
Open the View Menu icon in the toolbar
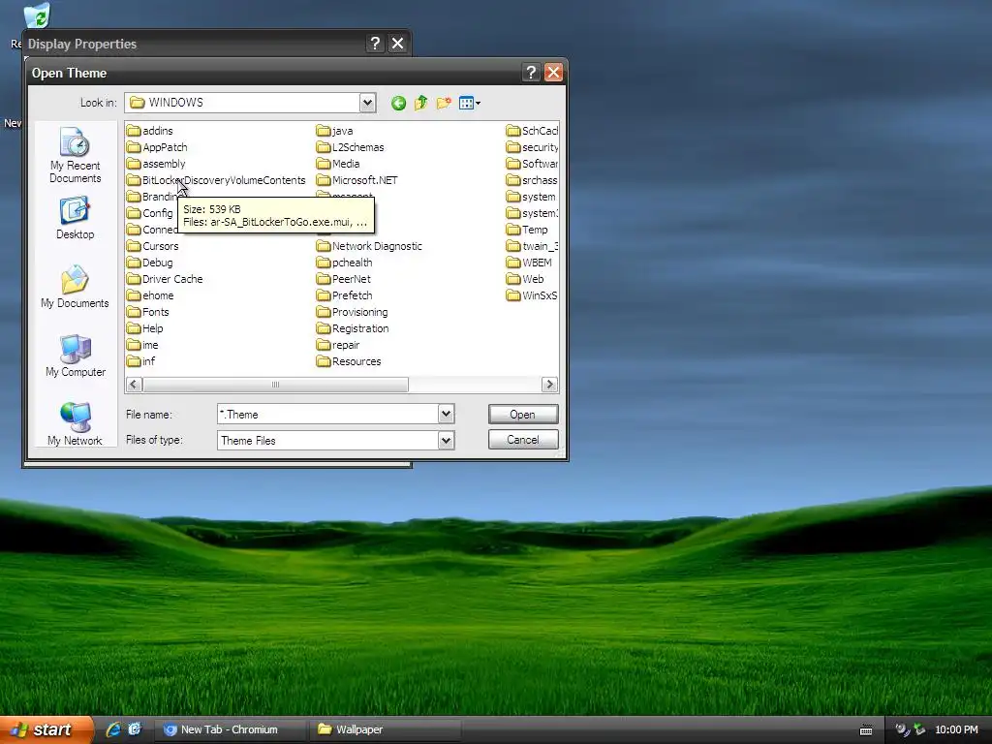pyautogui.click(x=470, y=103)
